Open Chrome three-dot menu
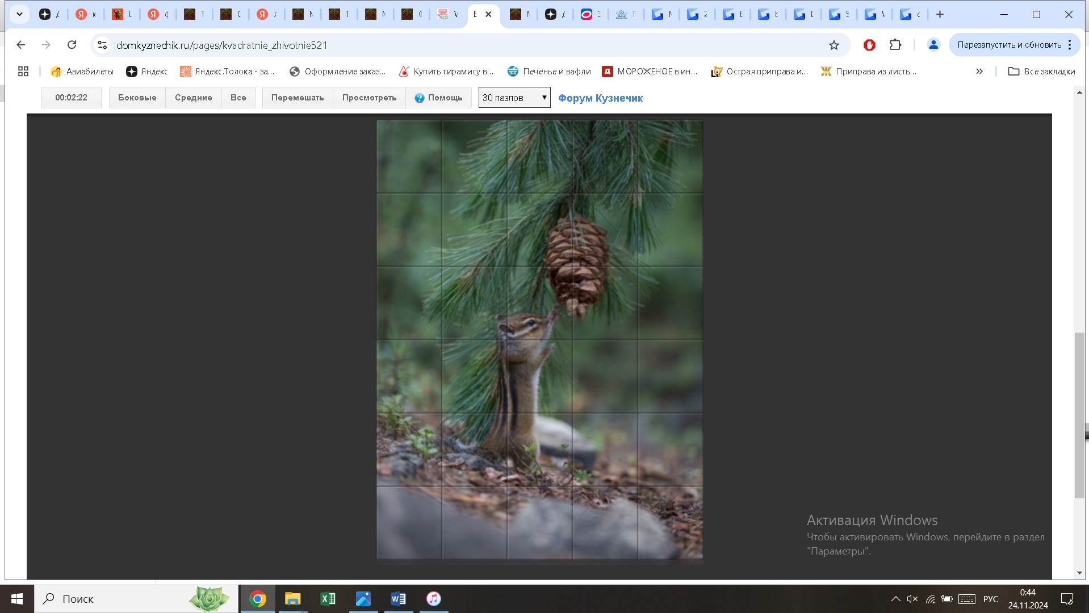Viewport: 1089px width, 613px height. click(1070, 45)
